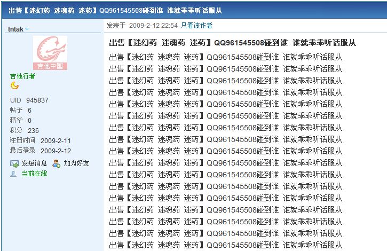Open the 吉他中国 avatar image

(x=50, y=53)
